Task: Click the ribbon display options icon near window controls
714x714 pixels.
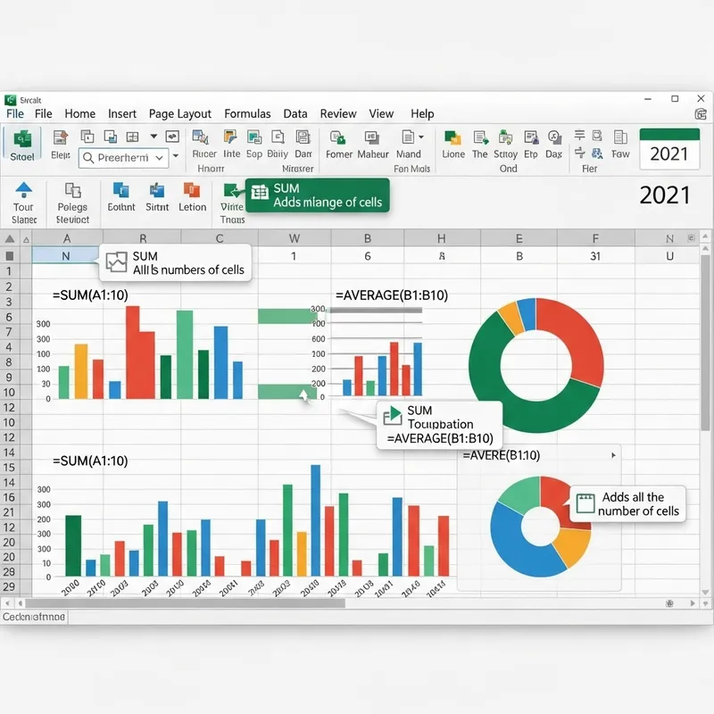Action: pyautogui.click(x=701, y=113)
